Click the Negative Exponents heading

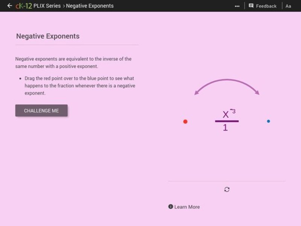[x=47, y=36]
